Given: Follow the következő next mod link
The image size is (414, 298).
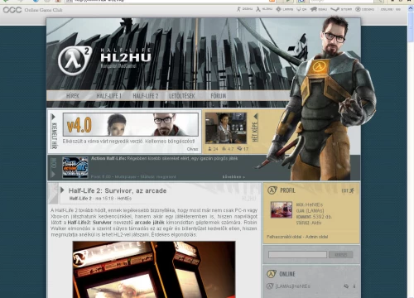Looking at the screenshot, I should [233, 176].
